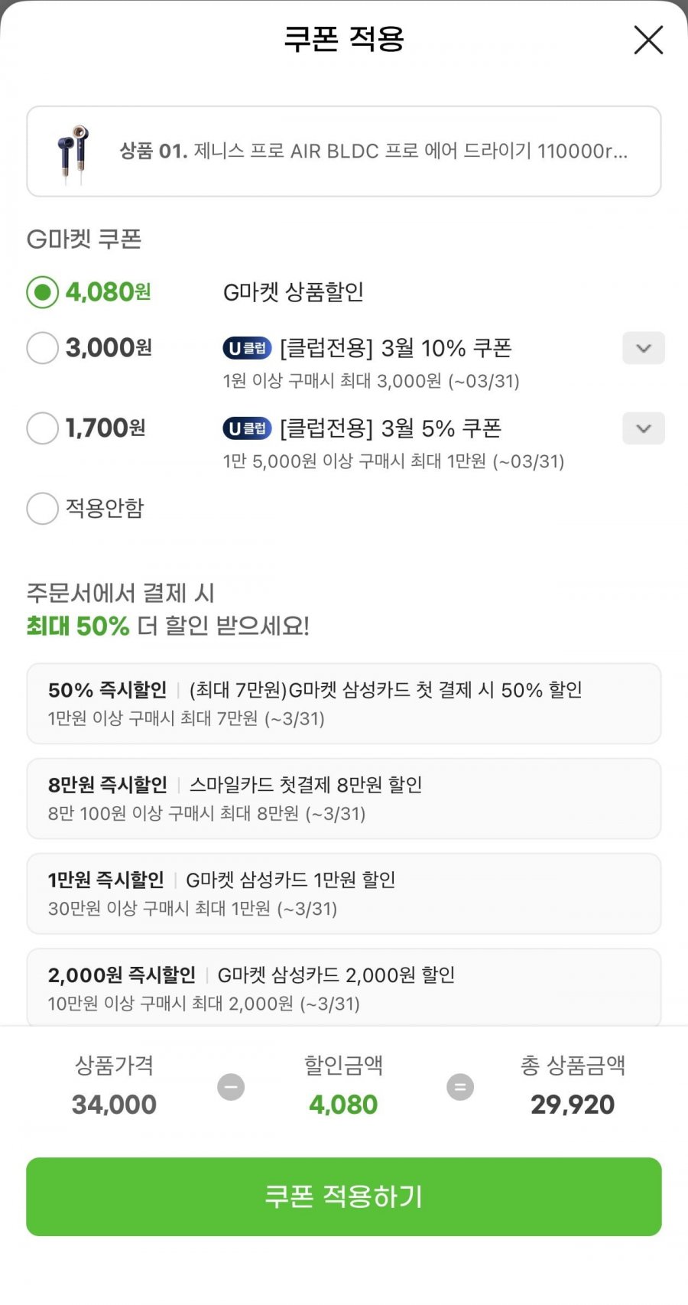
Task: Click the 총 상품금액 29,920 total
Action: coord(573,1105)
